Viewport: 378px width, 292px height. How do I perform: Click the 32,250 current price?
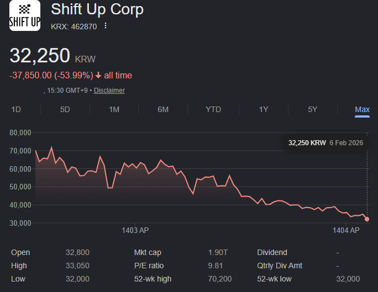click(40, 56)
